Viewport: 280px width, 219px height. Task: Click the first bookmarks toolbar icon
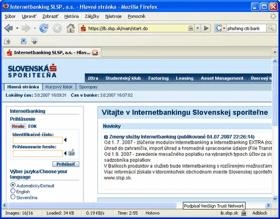tap(7, 41)
